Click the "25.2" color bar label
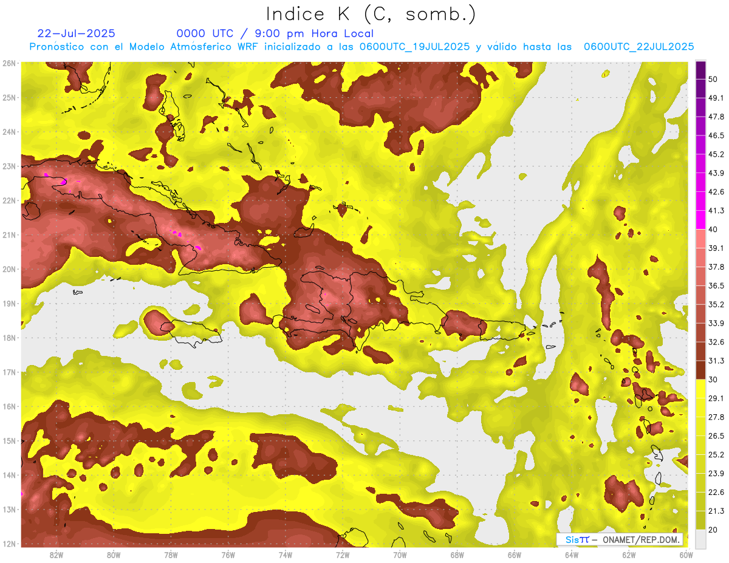 pos(716,454)
